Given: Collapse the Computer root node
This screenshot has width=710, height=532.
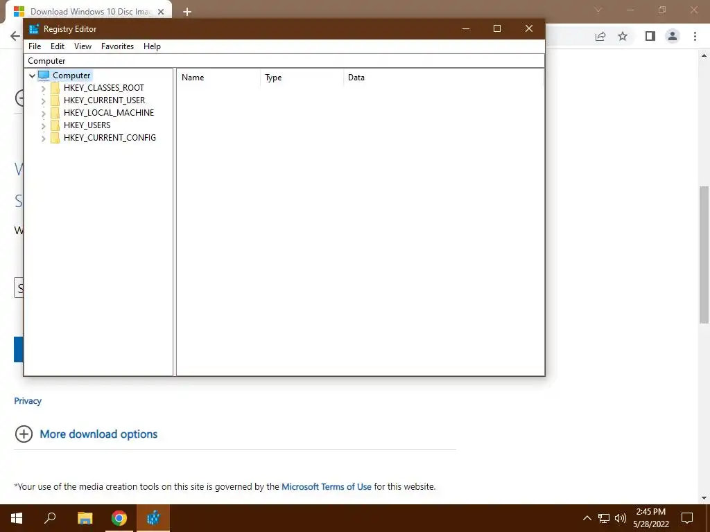Looking at the screenshot, I should point(32,76).
